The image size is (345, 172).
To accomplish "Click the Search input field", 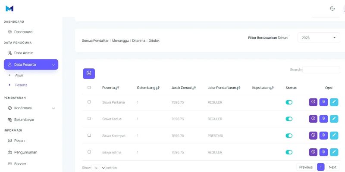I will tap(321, 70).
